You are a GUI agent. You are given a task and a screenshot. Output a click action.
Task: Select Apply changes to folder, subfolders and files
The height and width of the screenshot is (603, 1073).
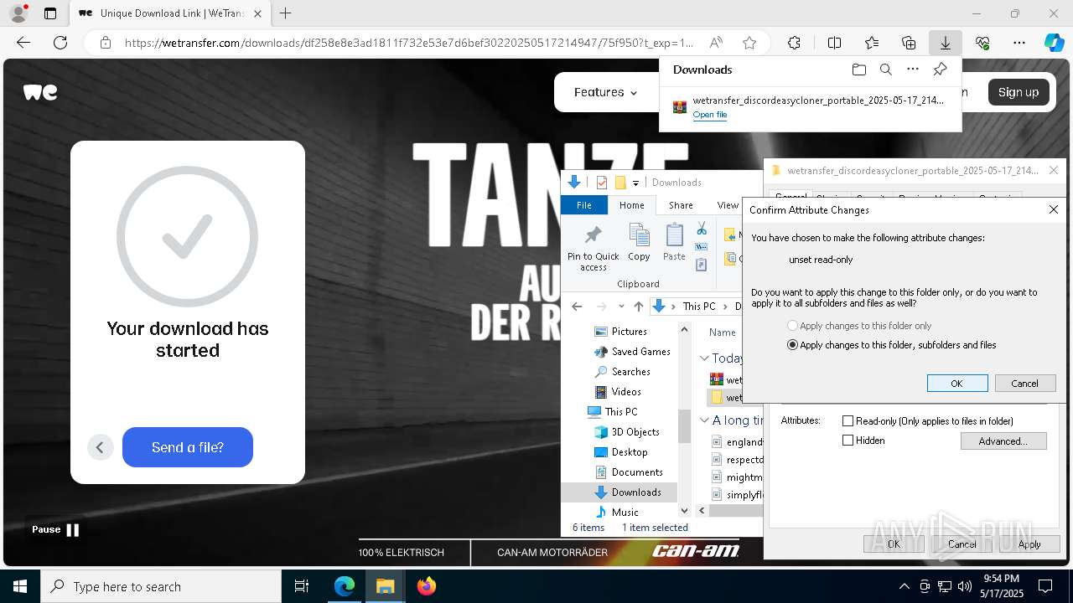[892, 345]
